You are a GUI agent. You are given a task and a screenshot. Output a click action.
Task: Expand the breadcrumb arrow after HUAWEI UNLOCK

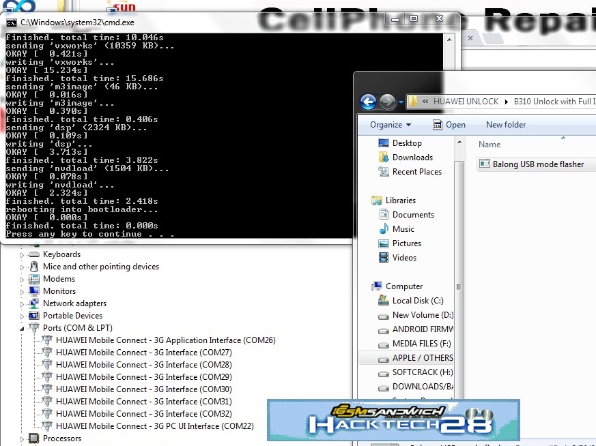(507, 102)
